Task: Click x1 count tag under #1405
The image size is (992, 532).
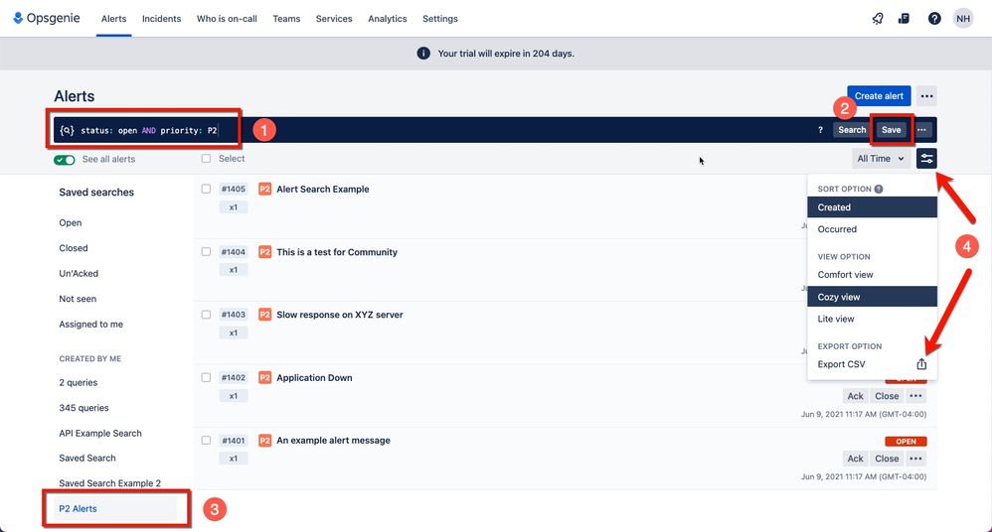Action: click(x=234, y=207)
